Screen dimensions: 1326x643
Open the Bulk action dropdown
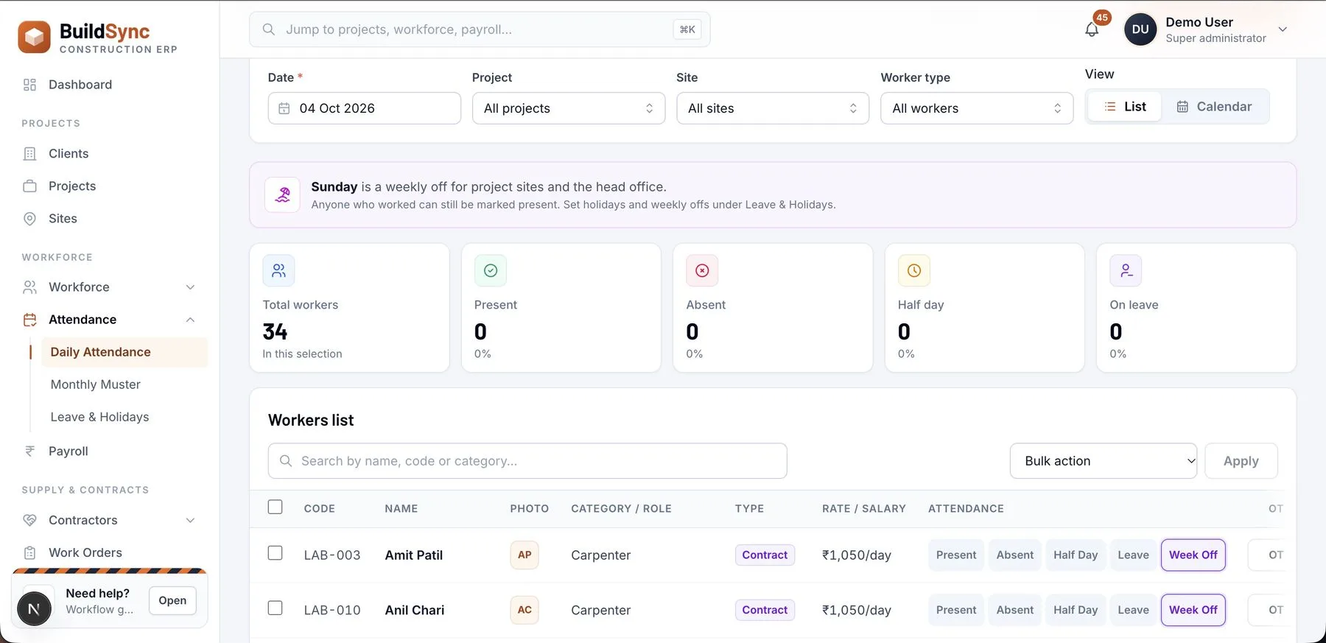pos(1104,461)
